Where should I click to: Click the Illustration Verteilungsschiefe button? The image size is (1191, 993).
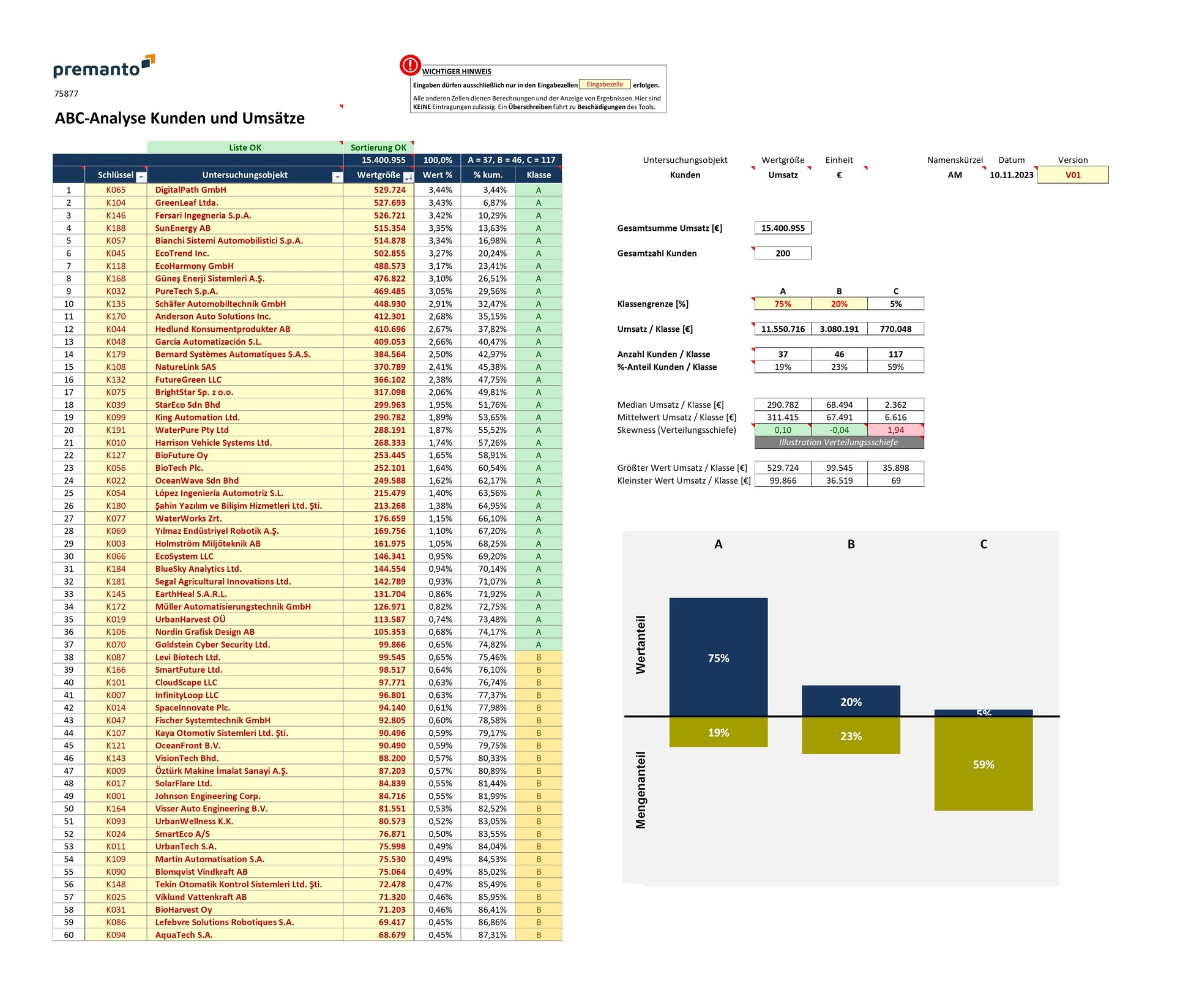click(838, 443)
